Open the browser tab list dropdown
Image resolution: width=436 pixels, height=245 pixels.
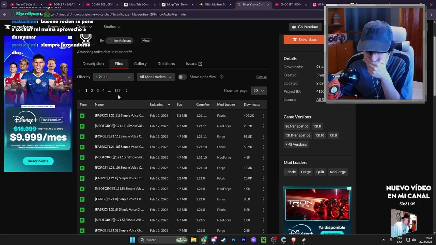4,4
